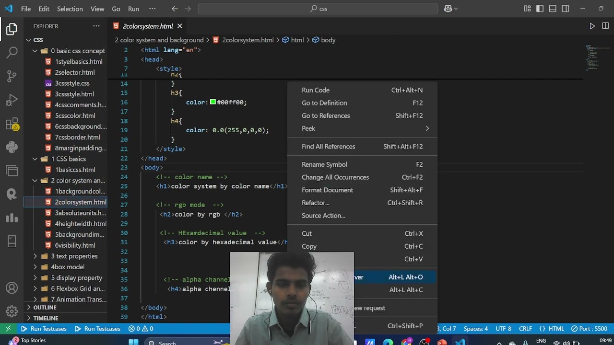Click first Run Testcases status bar button
The image size is (614, 345).
(44, 329)
